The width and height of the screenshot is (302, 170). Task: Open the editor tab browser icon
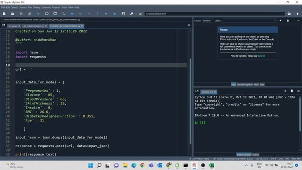[x=3, y=25]
